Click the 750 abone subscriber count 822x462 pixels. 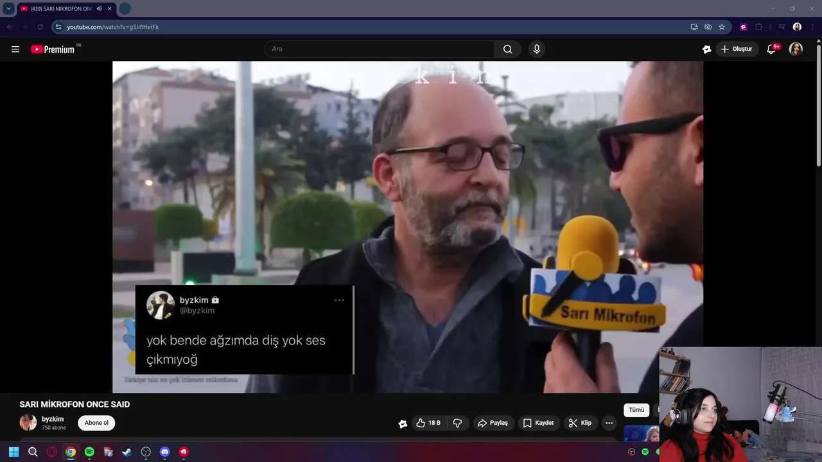coord(54,428)
